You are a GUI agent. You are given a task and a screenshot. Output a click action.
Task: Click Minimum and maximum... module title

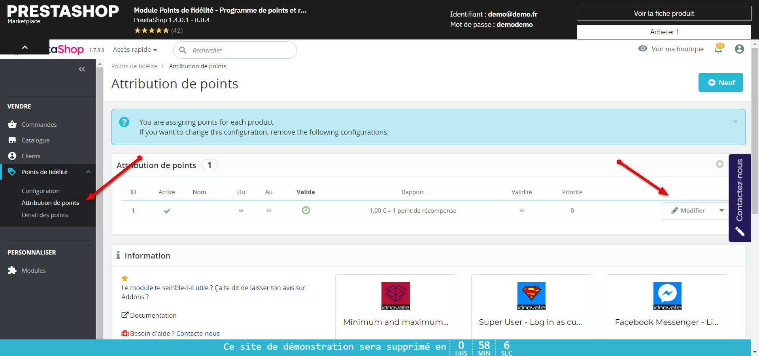tap(396, 322)
